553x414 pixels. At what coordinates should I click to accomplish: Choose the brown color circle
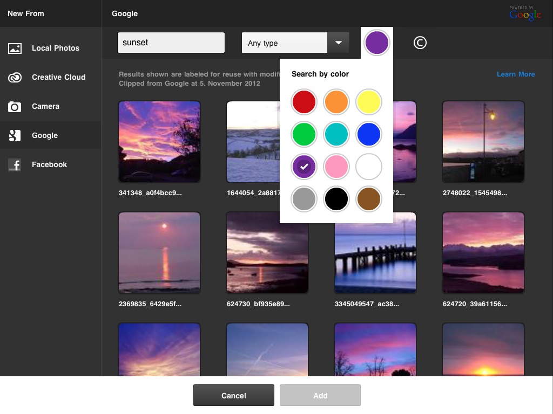[368, 199]
